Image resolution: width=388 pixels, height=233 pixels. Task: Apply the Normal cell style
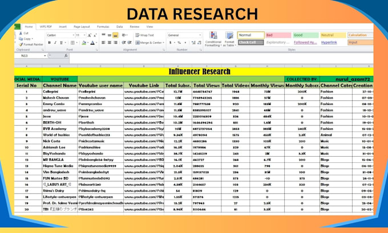point(250,35)
